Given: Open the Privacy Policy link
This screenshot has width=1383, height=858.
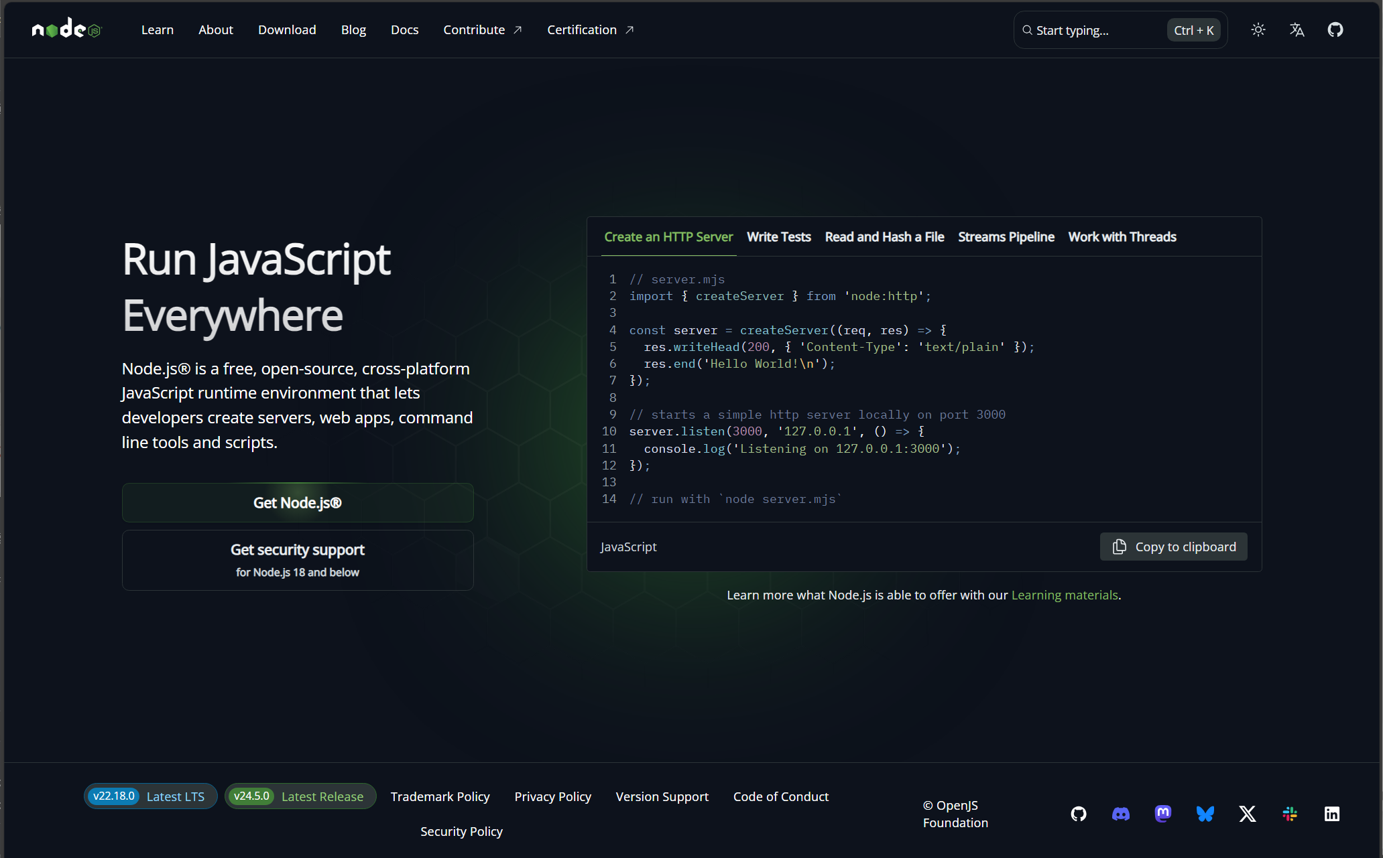Looking at the screenshot, I should (552, 796).
